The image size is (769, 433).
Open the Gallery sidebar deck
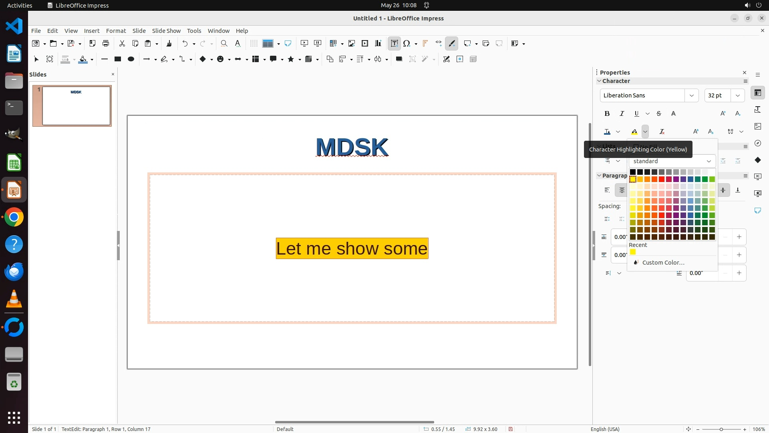point(757,126)
